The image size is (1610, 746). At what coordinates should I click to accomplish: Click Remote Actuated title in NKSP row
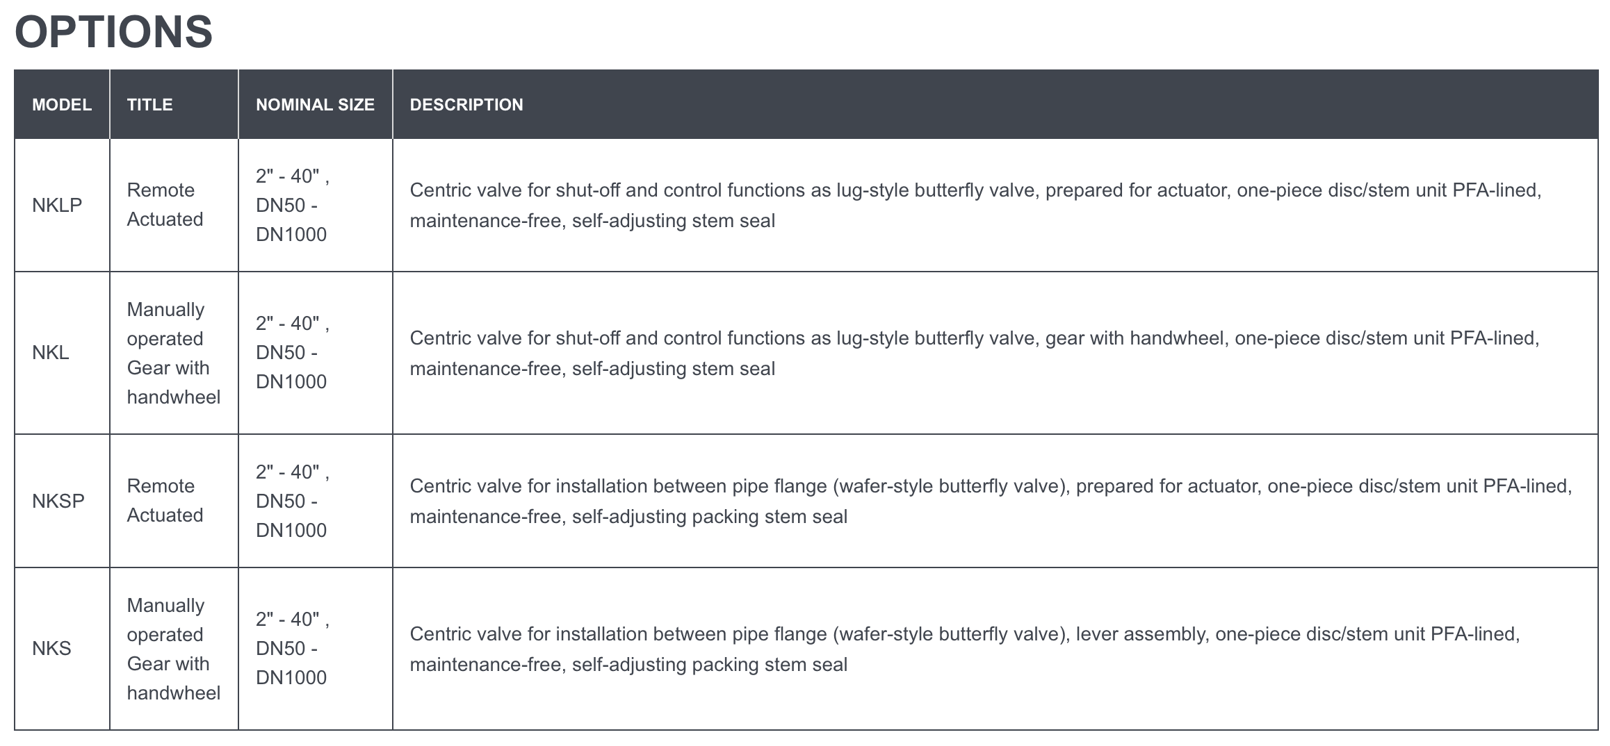[165, 501]
